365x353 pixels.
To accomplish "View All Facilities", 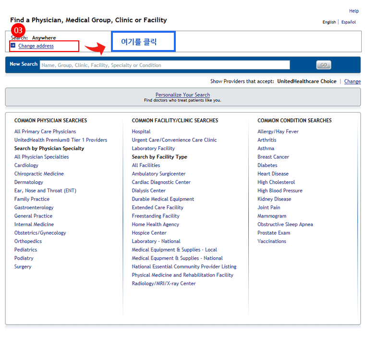I will [146, 165].
